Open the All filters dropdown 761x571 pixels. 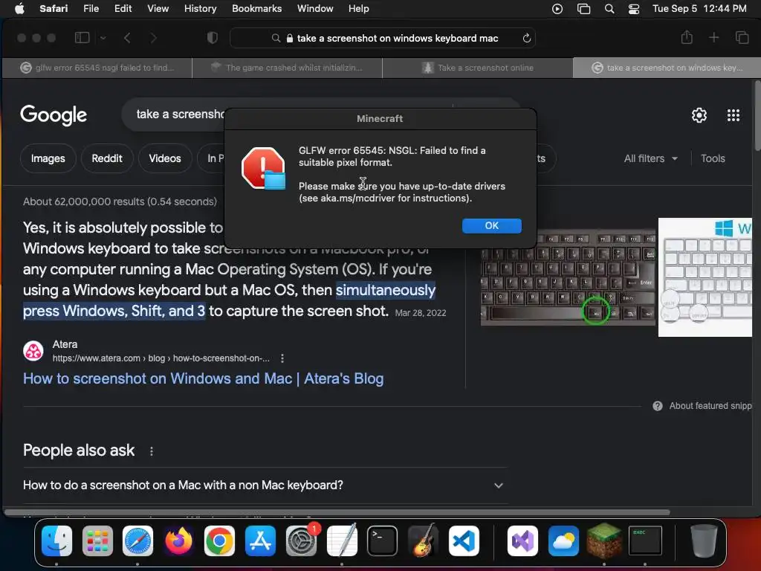tap(650, 158)
